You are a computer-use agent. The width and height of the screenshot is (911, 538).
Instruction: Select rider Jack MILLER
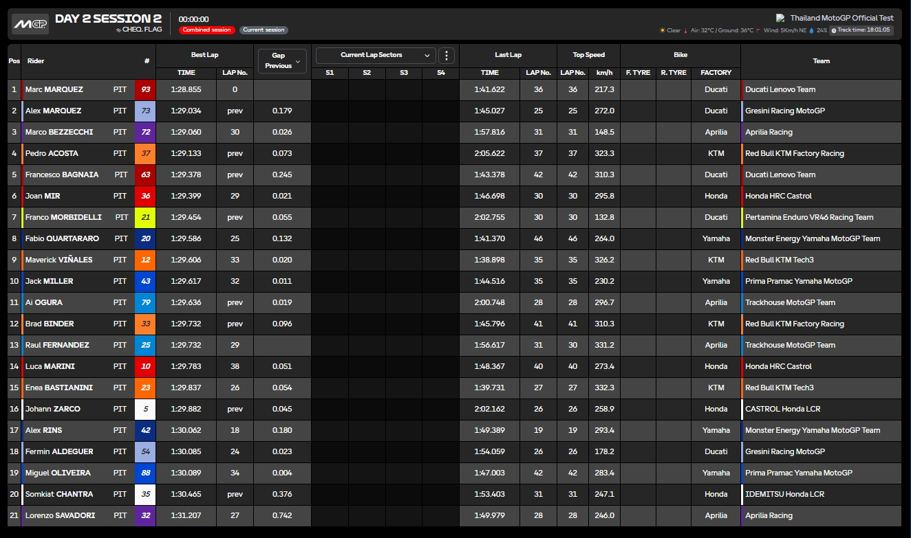(x=49, y=281)
